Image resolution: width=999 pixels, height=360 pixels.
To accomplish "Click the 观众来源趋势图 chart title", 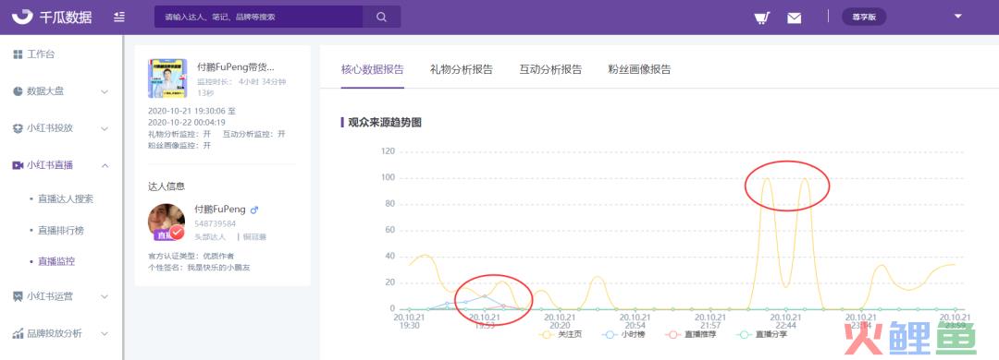I will [385, 122].
